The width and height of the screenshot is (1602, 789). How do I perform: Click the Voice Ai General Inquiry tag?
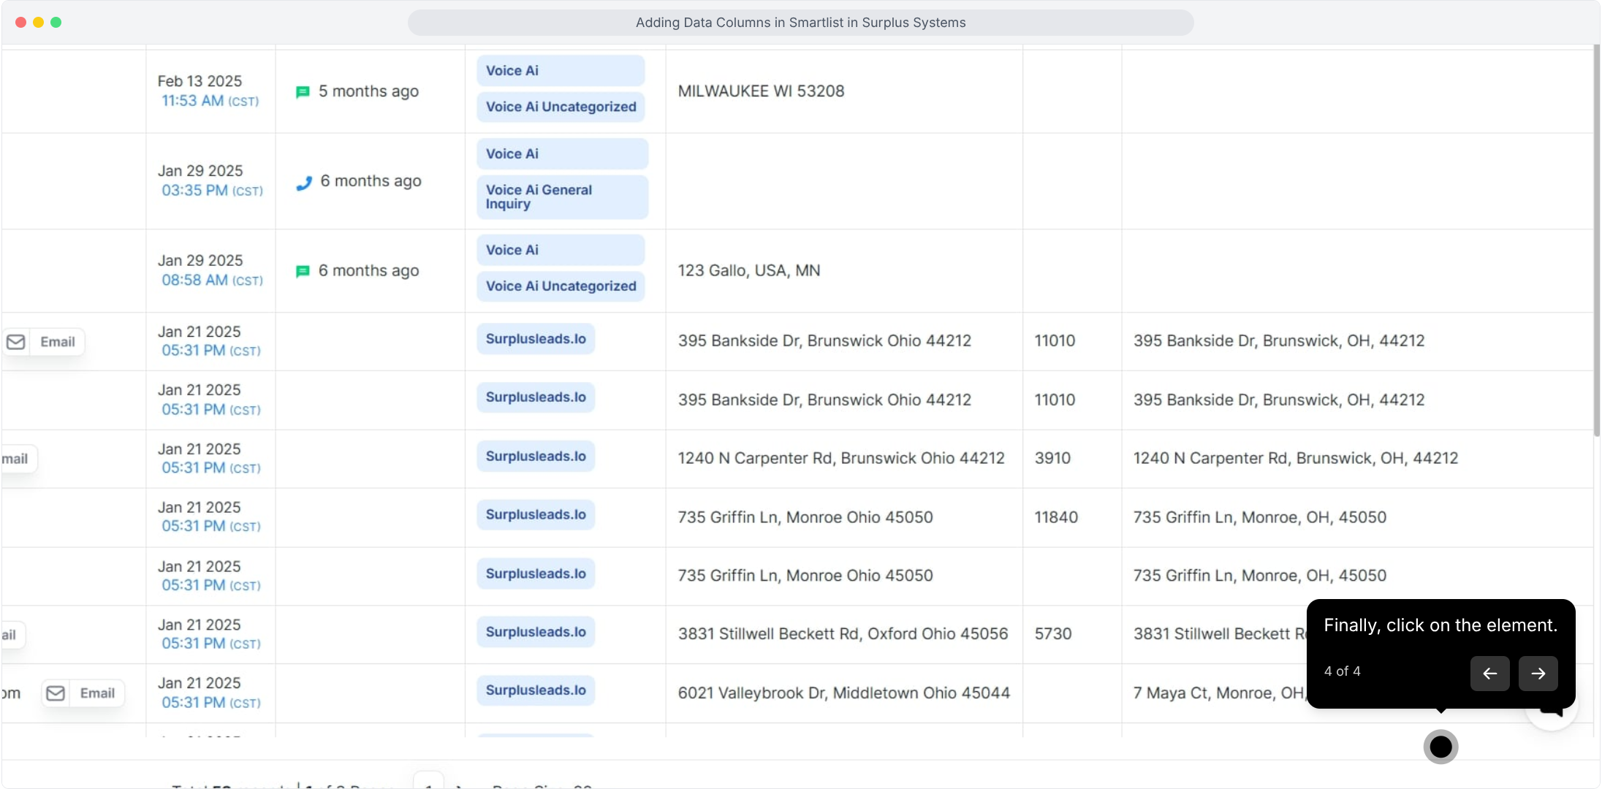tap(561, 197)
